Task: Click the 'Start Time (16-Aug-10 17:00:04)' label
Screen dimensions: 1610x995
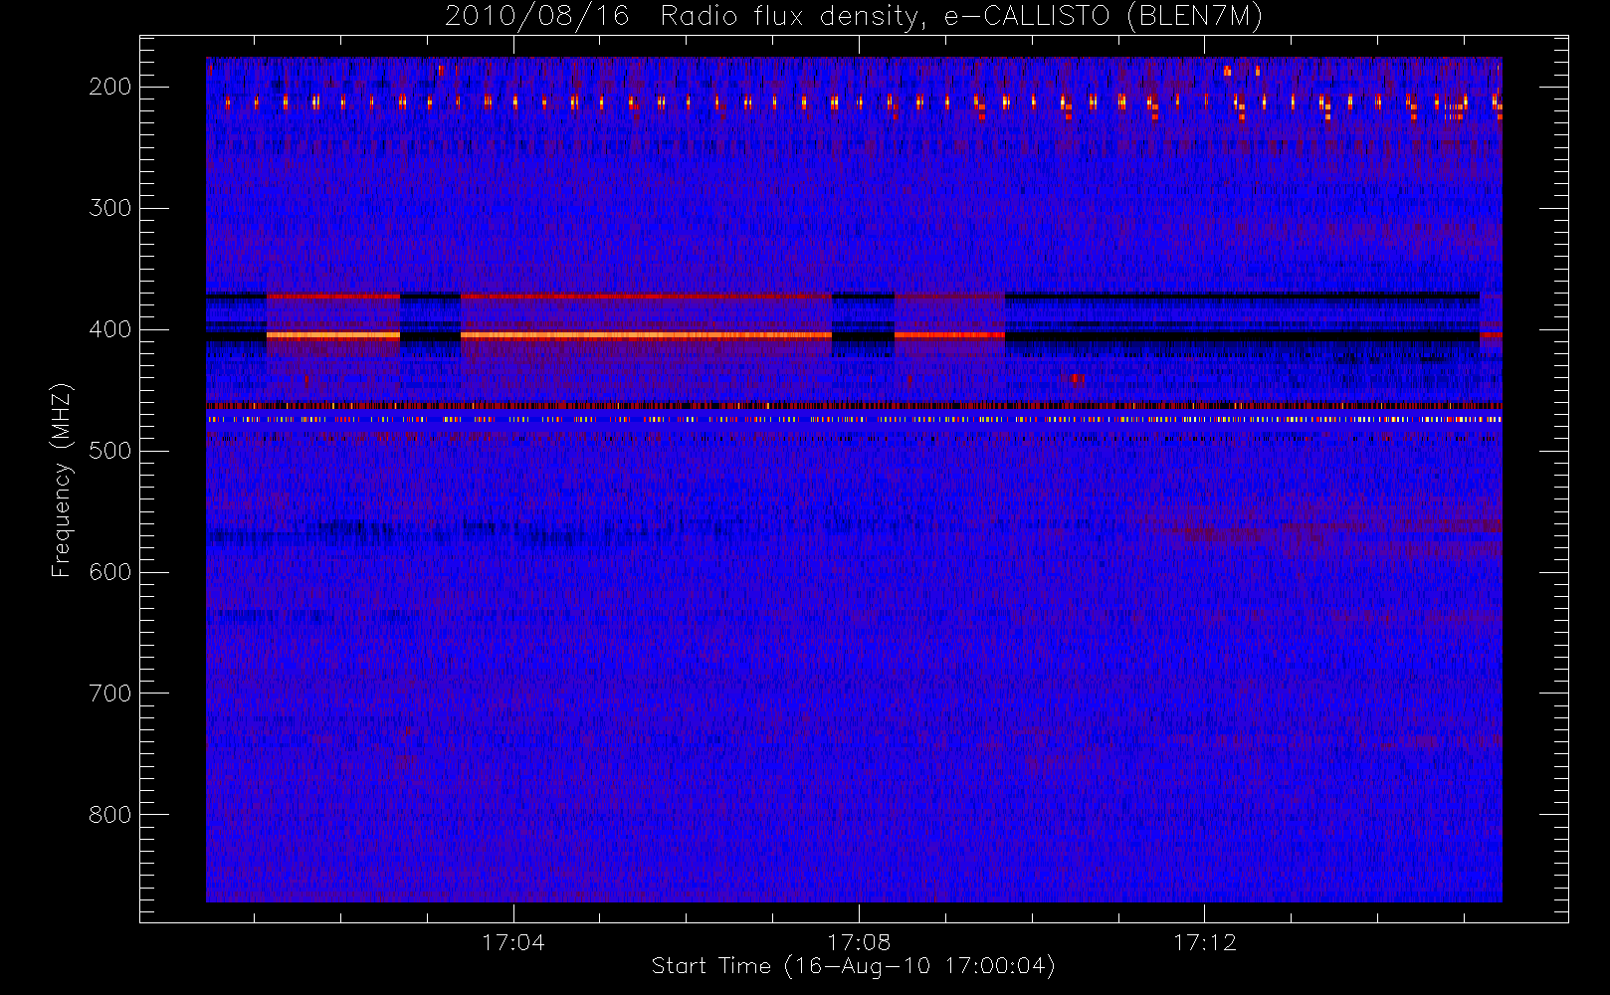Action: coord(853,966)
